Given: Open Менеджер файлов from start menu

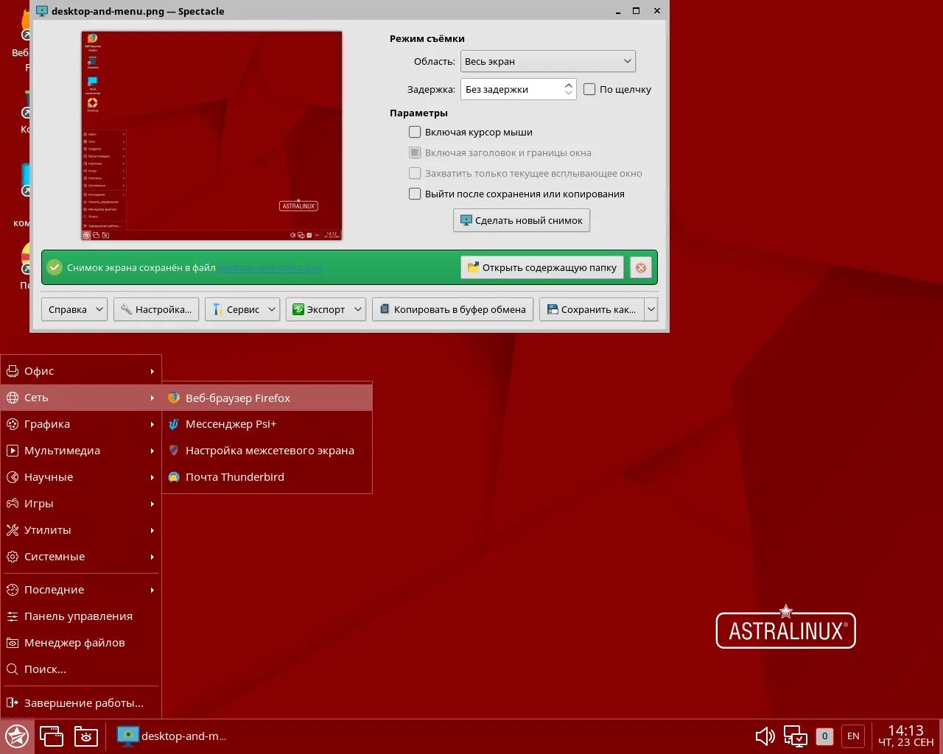Looking at the screenshot, I should pyautogui.click(x=81, y=643).
